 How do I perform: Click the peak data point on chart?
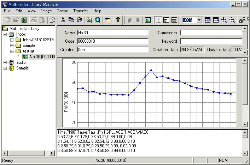click(151, 71)
